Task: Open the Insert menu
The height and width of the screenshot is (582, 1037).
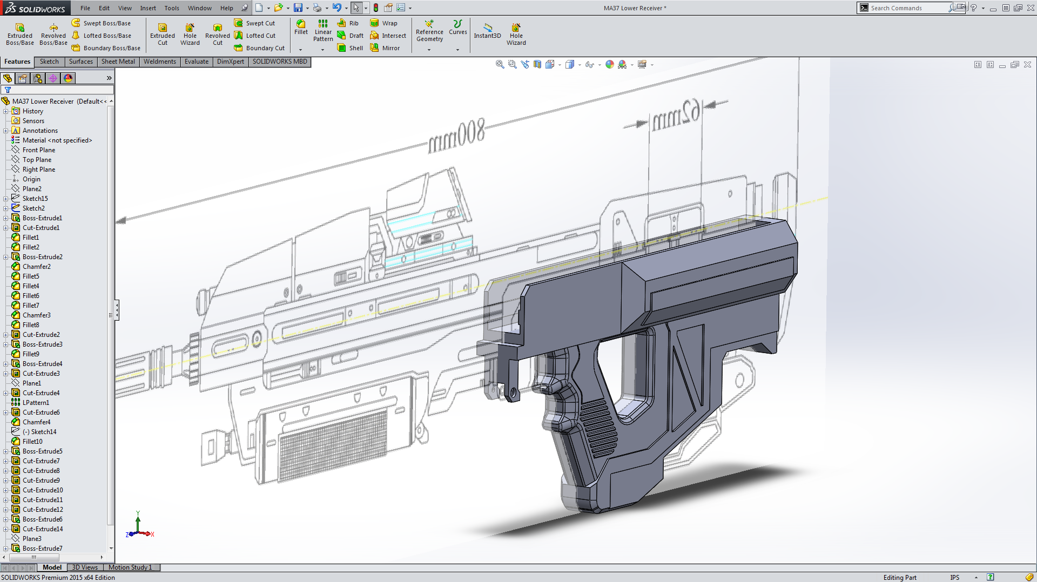Action: 148,8
